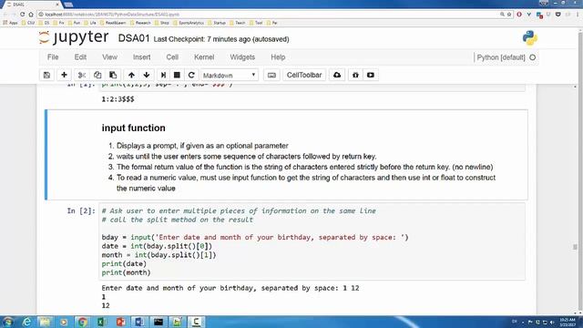The width and height of the screenshot is (583, 328).
Task: Open the Apps bookmarks shortcut
Action: click(x=10, y=23)
